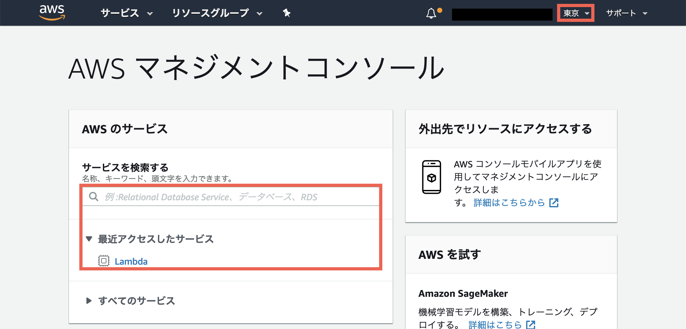Collapse the 最近アクセスしたサービス section
Viewport: 686px width, 329px height.
click(89, 239)
